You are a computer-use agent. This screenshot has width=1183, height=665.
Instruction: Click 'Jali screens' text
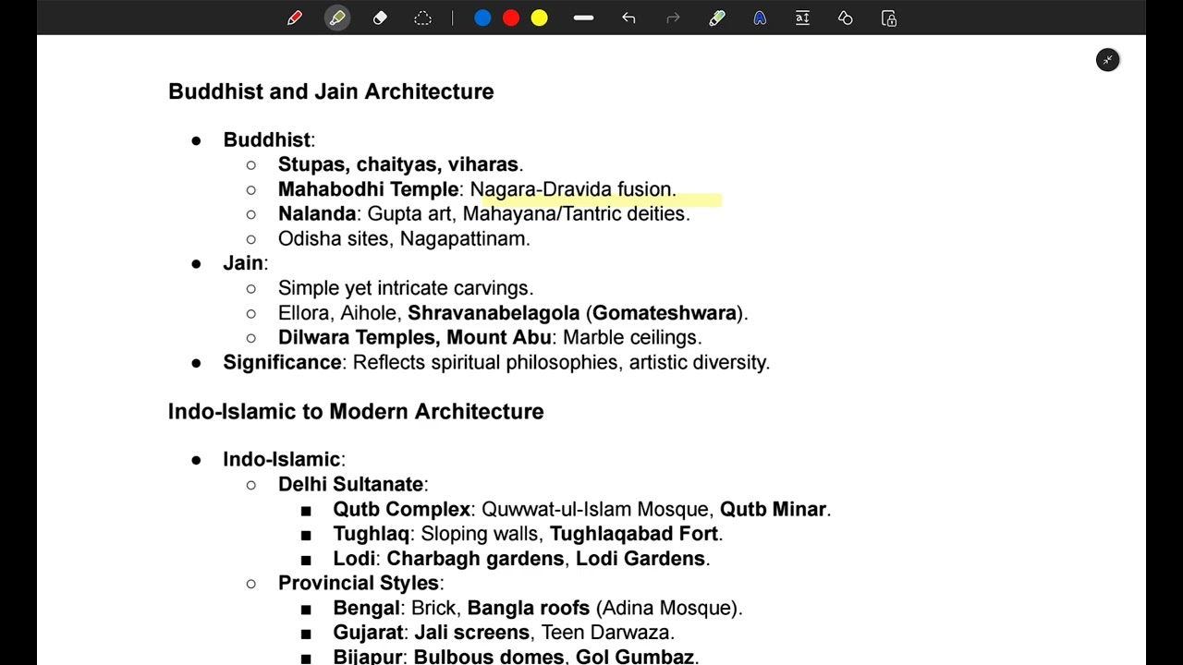coord(471,633)
